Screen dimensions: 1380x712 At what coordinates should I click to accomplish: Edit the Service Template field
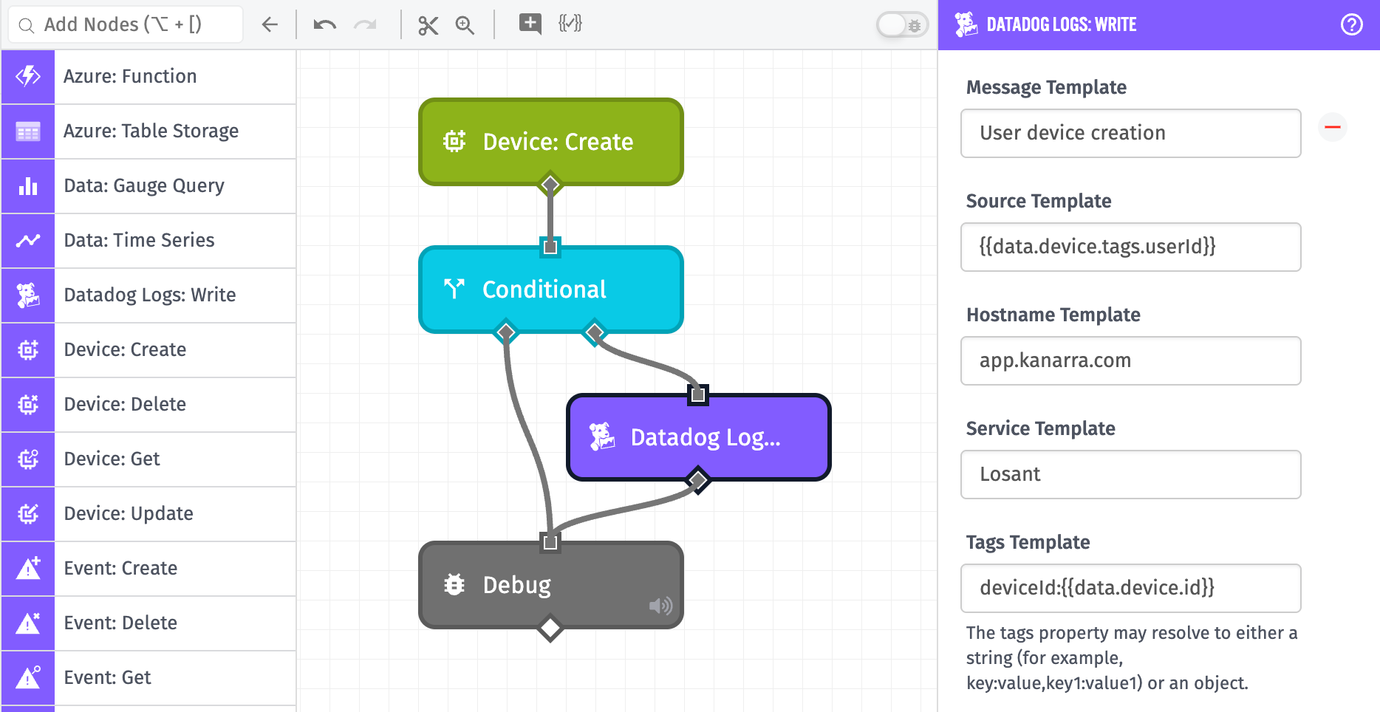[1130, 474]
